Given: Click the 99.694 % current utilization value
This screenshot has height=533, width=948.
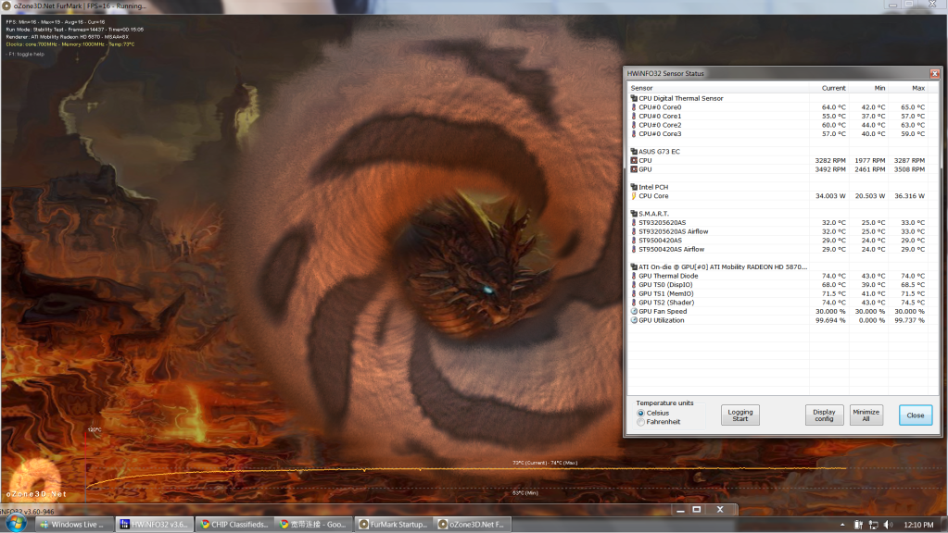Looking at the screenshot, I should click(830, 320).
